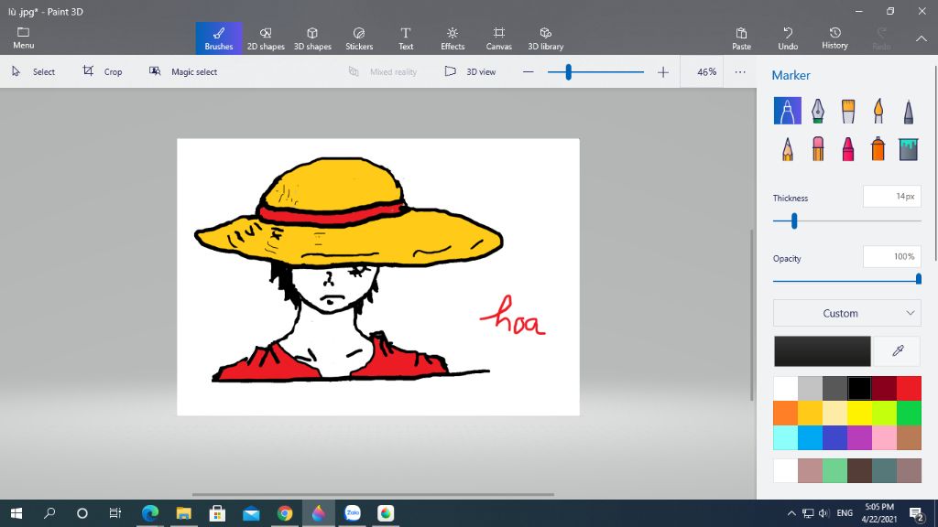938x527 pixels.
Task: Choose the bright red color swatch
Action: tap(910, 388)
